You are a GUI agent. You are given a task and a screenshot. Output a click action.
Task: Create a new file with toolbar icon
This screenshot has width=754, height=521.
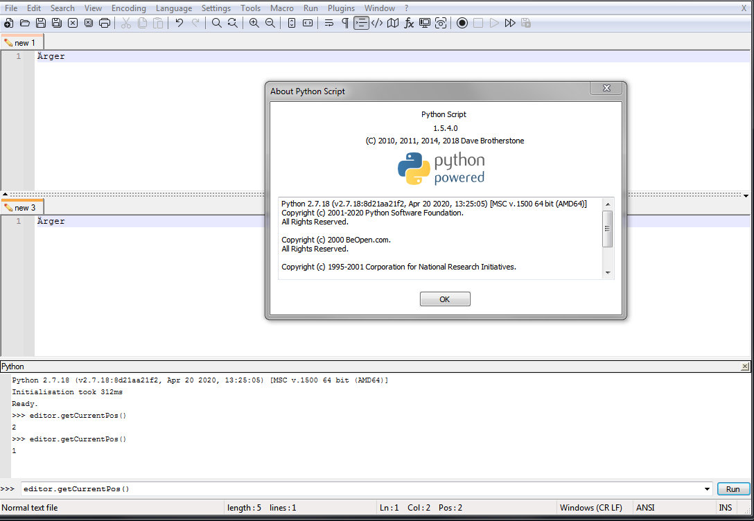click(8, 23)
